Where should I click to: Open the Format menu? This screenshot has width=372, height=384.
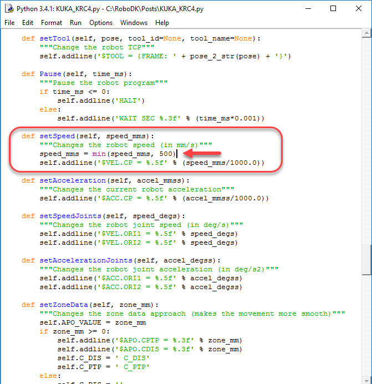pos(52,23)
